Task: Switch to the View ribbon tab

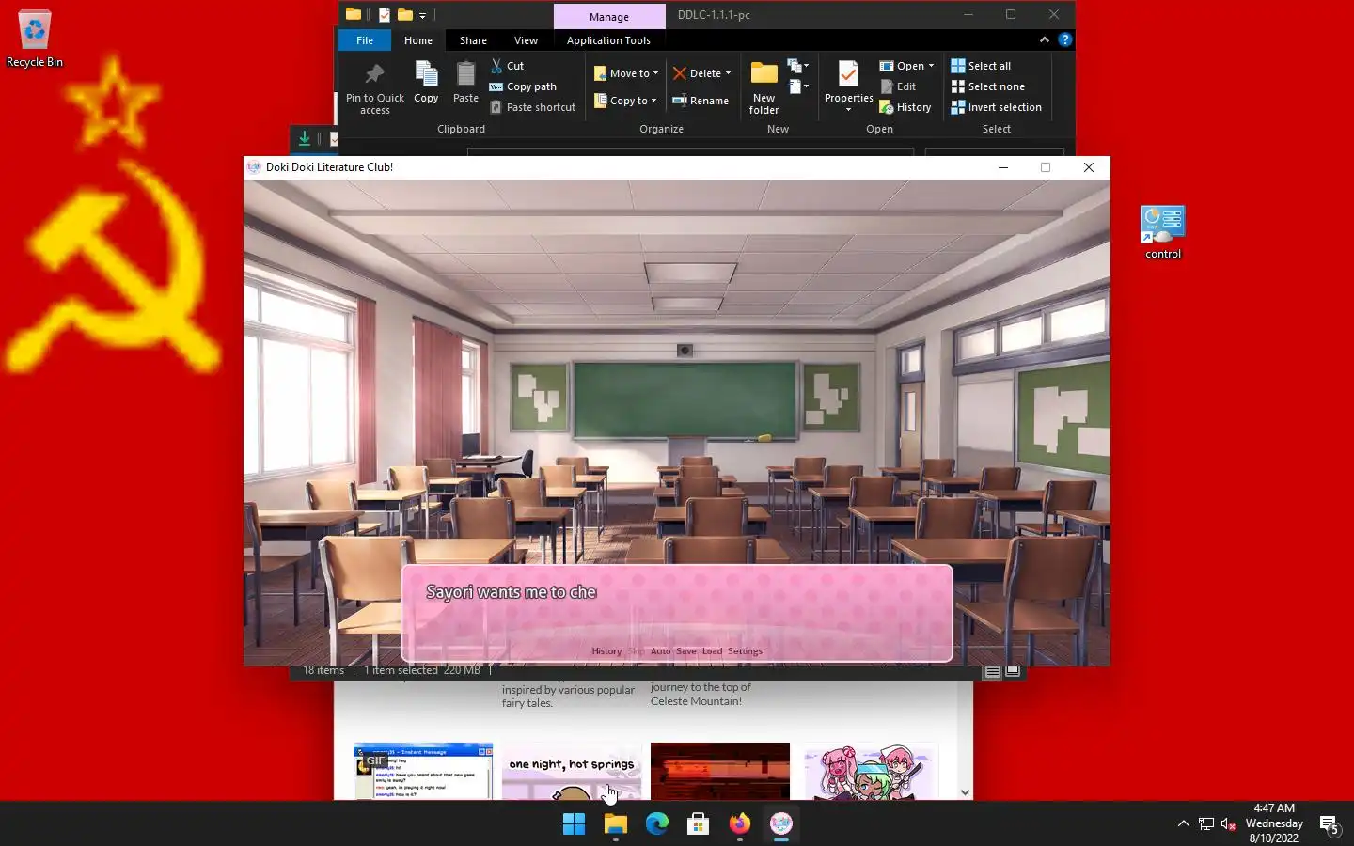Action: pyautogui.click(x=526, y=40)
